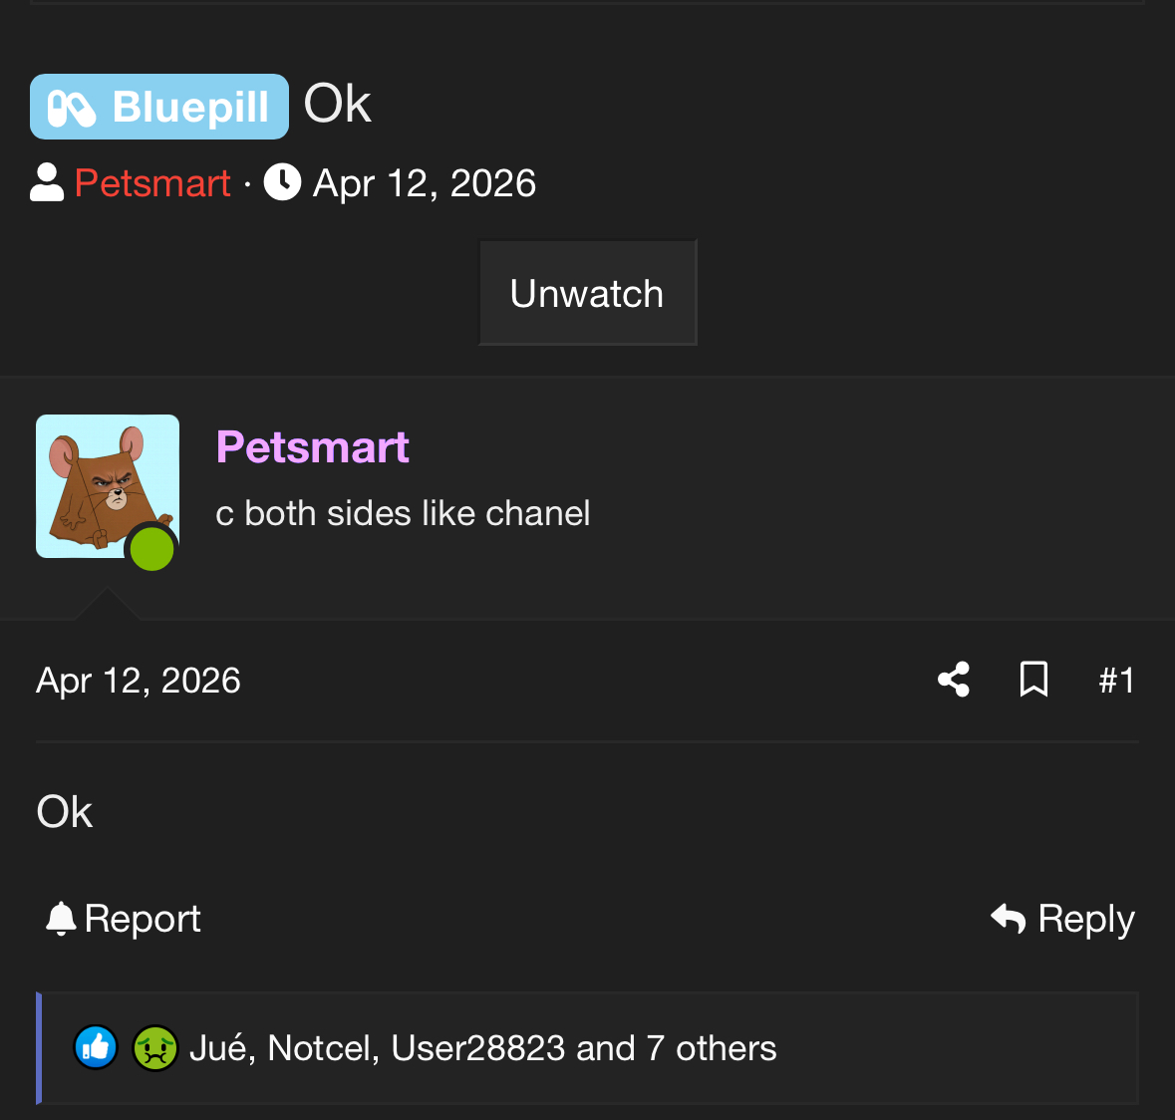Click the person icon before red Petsmart
The width and height of the screenshot is (1175, 1120).
(47, 182)
